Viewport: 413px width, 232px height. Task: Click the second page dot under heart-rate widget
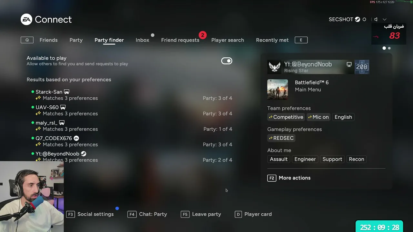point(389,48)
